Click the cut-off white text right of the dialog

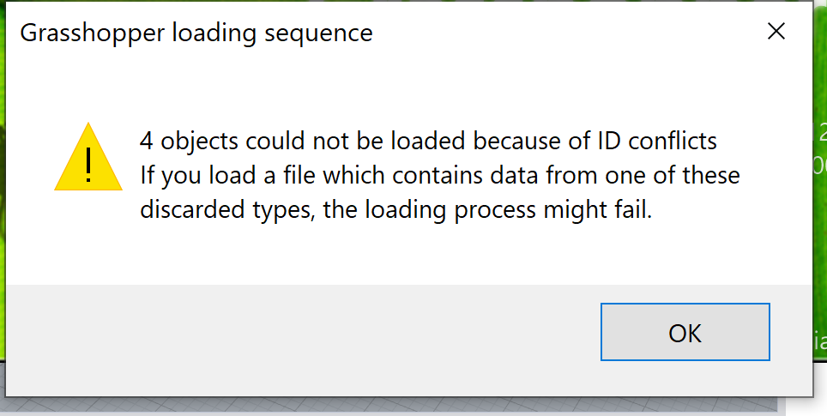[821, 148]
